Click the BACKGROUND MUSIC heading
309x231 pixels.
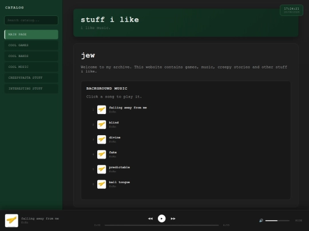106,88
